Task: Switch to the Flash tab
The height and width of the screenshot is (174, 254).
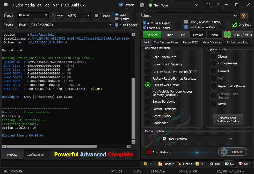Action: 169,35
